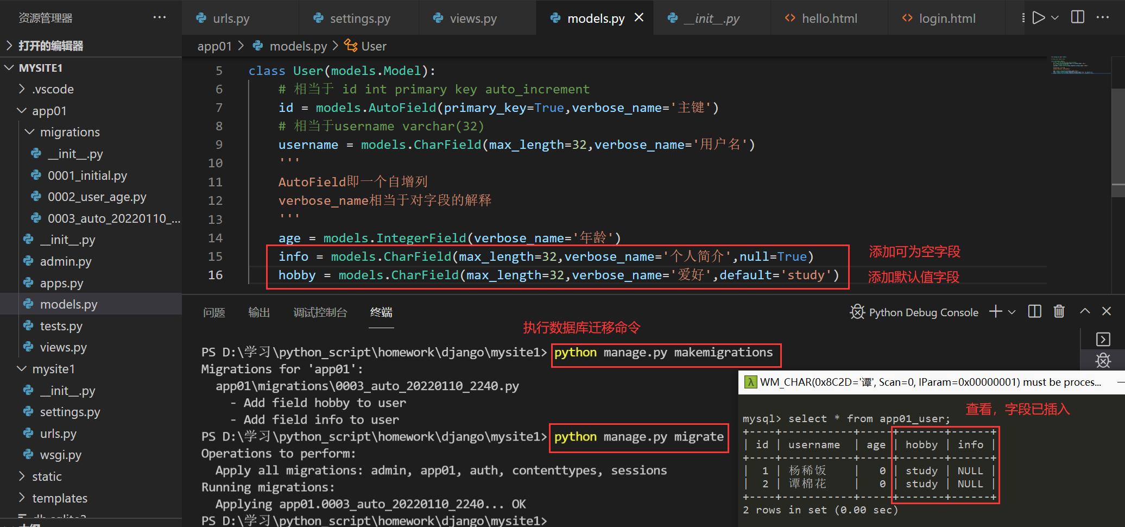Click the User class breadcrumb
Image resolution: width=1125 pixels, height=527 pixels.
(x=374, y=46)
